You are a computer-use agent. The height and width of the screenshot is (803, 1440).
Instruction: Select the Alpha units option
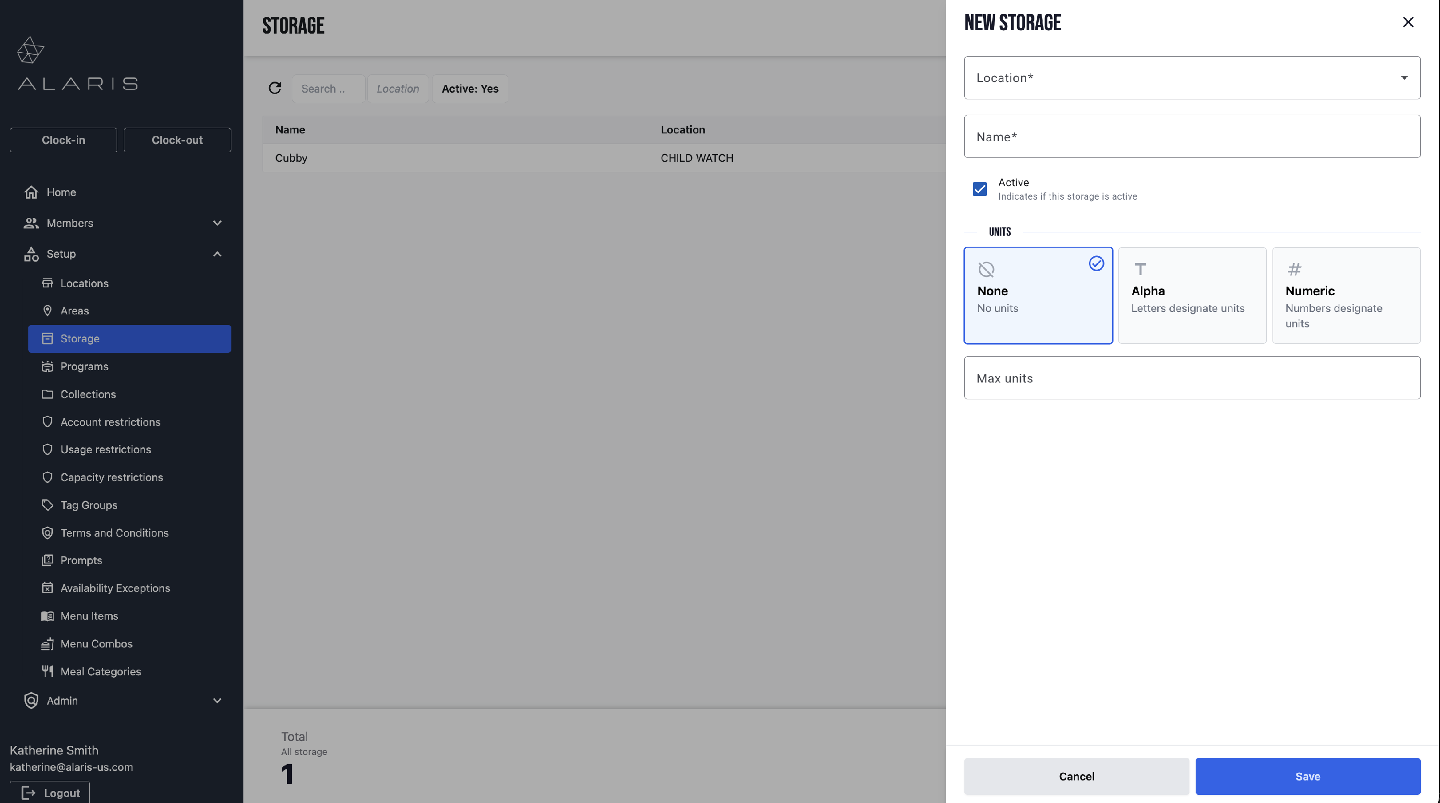click(1192, 295)
